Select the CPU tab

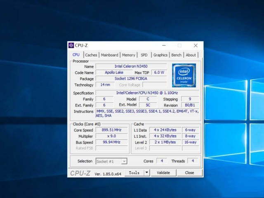tap(76, 55)
